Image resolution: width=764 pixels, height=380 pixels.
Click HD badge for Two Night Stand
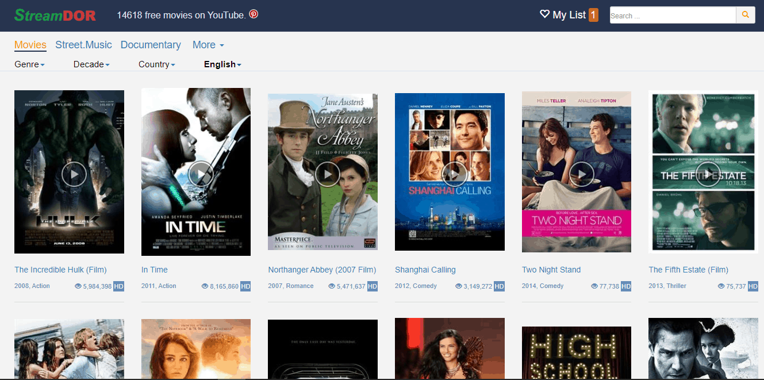(626, 286)
